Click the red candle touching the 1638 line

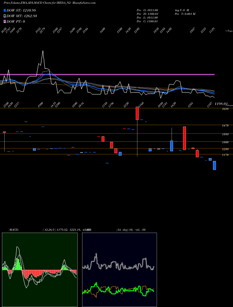coord(137,113)
